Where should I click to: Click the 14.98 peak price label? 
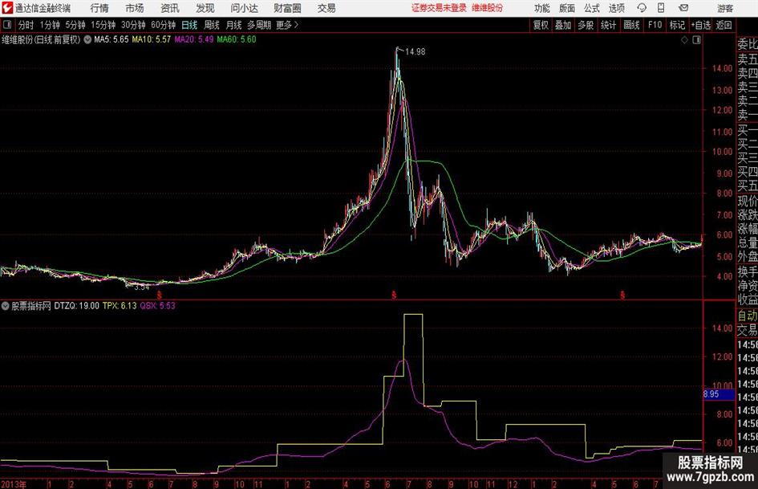coord(415,52)
